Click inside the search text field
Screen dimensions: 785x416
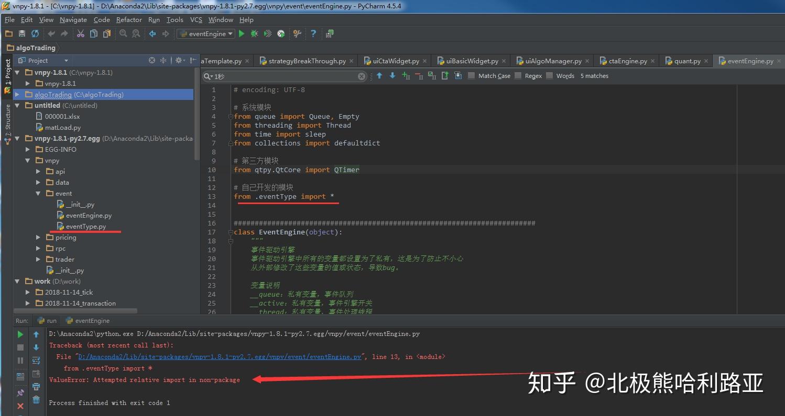coord(285,76)
